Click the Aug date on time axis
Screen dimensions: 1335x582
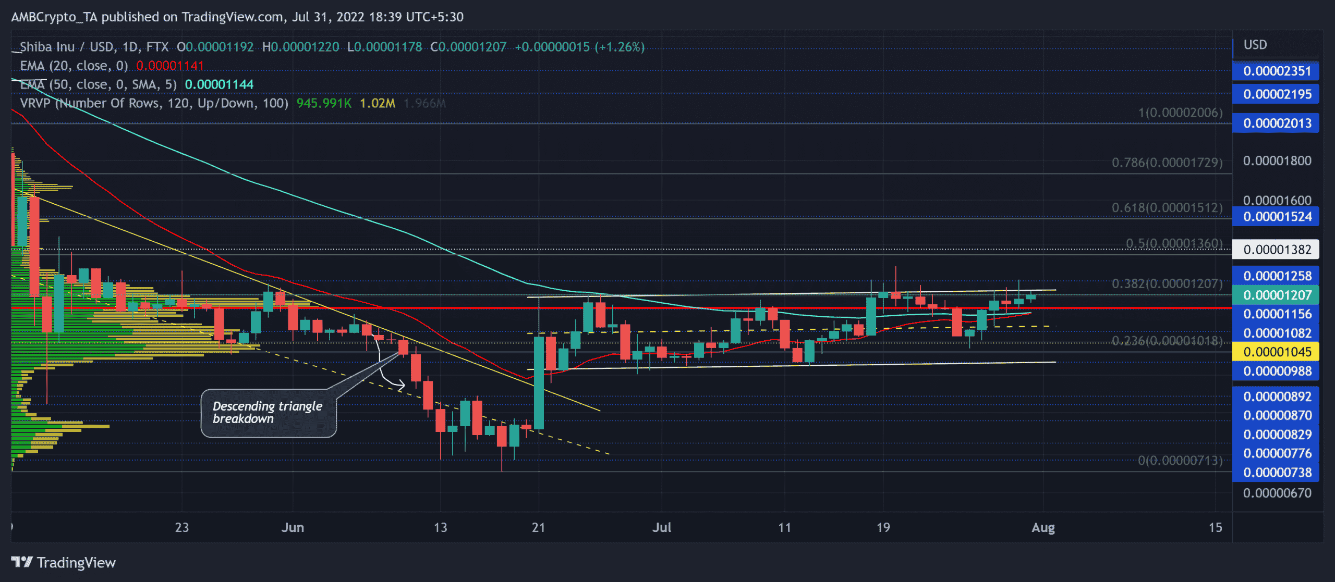click(1043, 527)
